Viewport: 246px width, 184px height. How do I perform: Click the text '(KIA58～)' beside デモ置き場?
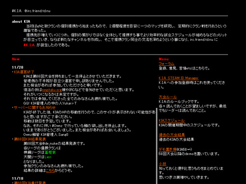click(184, 149)
